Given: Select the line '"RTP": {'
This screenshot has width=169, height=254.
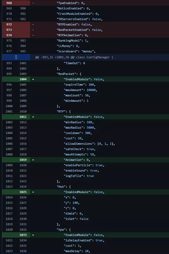Looking at the screenshot, I should coord(64,111).
